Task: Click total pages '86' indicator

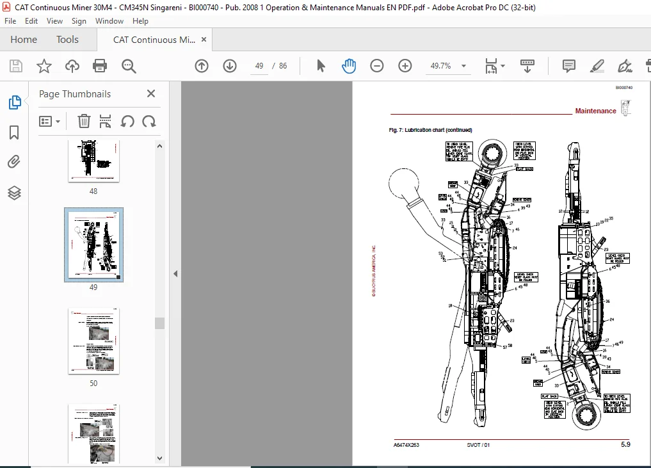Action: (283, 66)
